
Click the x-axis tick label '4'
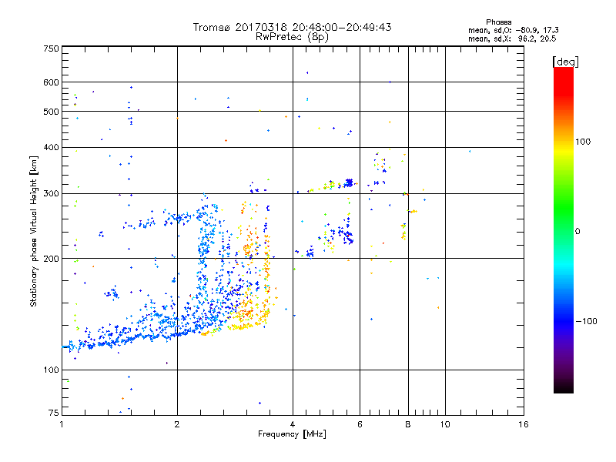coord(293,424)
